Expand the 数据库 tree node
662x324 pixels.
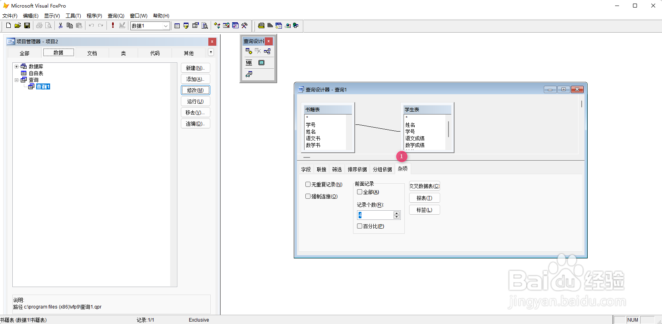coord(16,66)
